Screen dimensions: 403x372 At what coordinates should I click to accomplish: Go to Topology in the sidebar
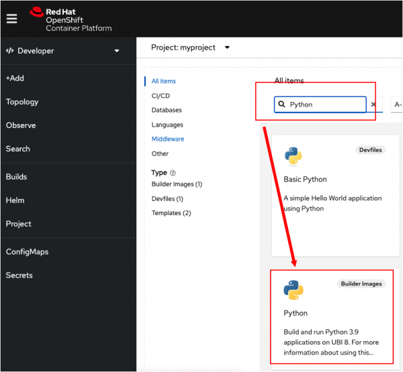[x=22, y=102]
